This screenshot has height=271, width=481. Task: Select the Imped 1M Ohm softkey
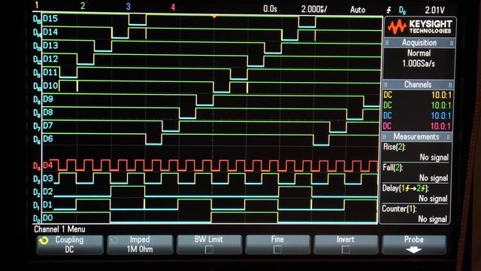[x=140, y=245]
